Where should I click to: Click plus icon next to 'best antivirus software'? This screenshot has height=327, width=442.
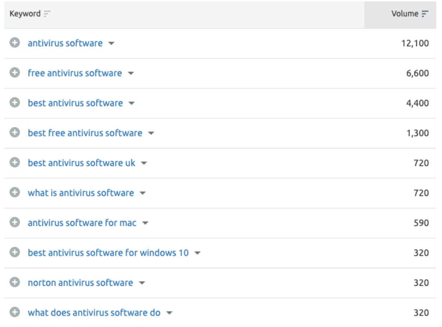point(15,103)
